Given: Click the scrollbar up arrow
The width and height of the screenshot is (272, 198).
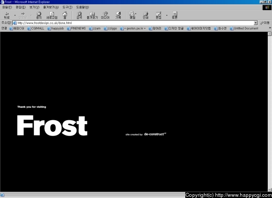Looking at the screenshot, I should point(269,34).
